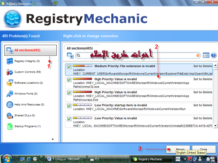Click the Close button at bottom

(x=204, y=149)
